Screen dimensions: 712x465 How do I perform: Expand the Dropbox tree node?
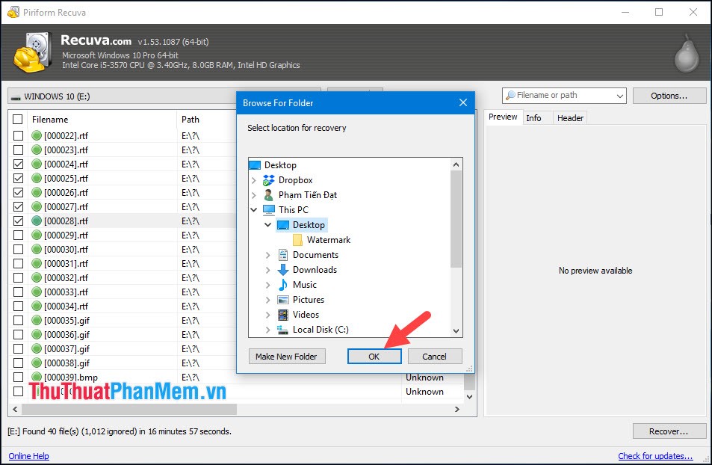[254, 180]
